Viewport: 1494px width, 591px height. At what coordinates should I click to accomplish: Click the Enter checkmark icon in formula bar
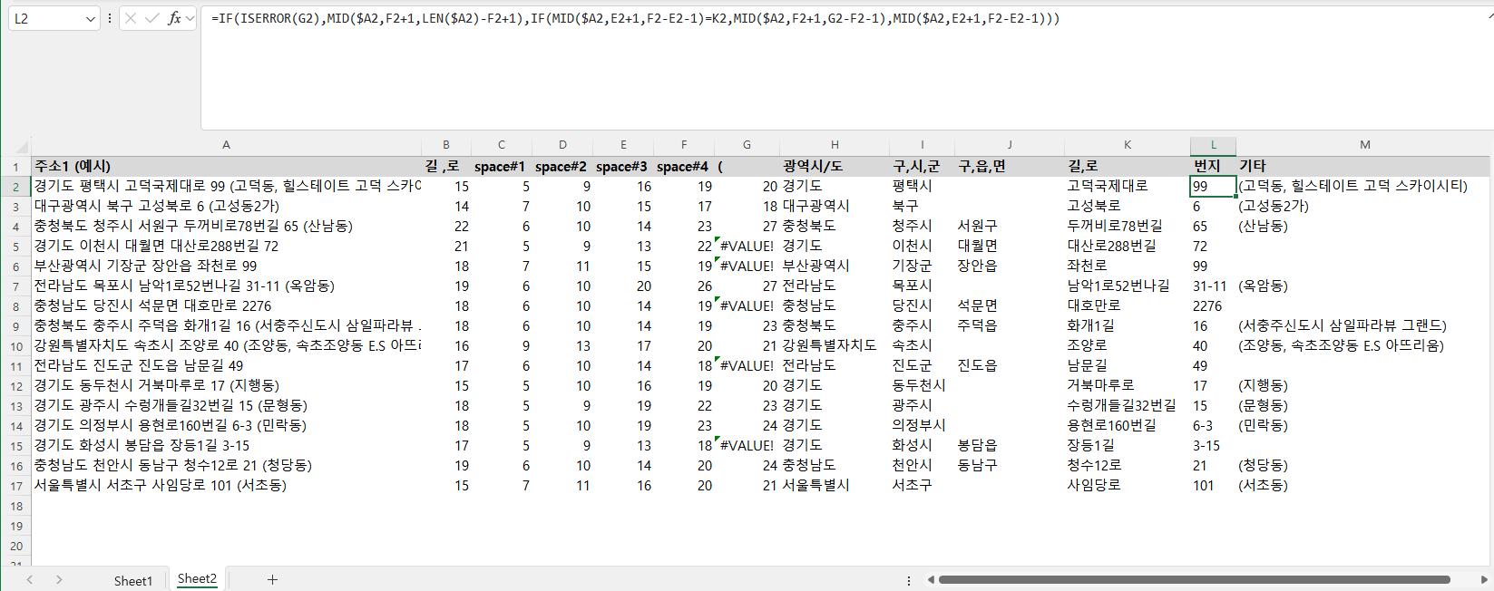[151, 18]
